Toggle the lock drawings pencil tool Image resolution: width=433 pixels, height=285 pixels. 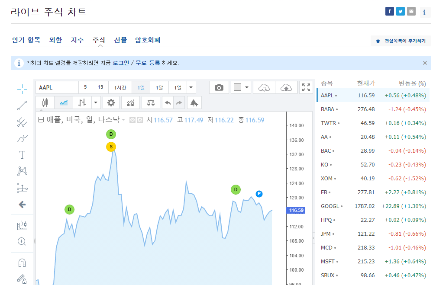[x=22, y=279]
